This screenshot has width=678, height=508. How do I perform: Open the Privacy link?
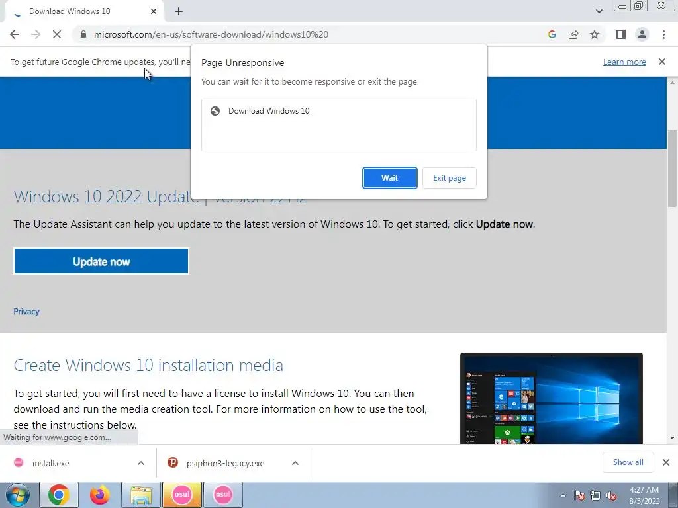tap(26, 312)
